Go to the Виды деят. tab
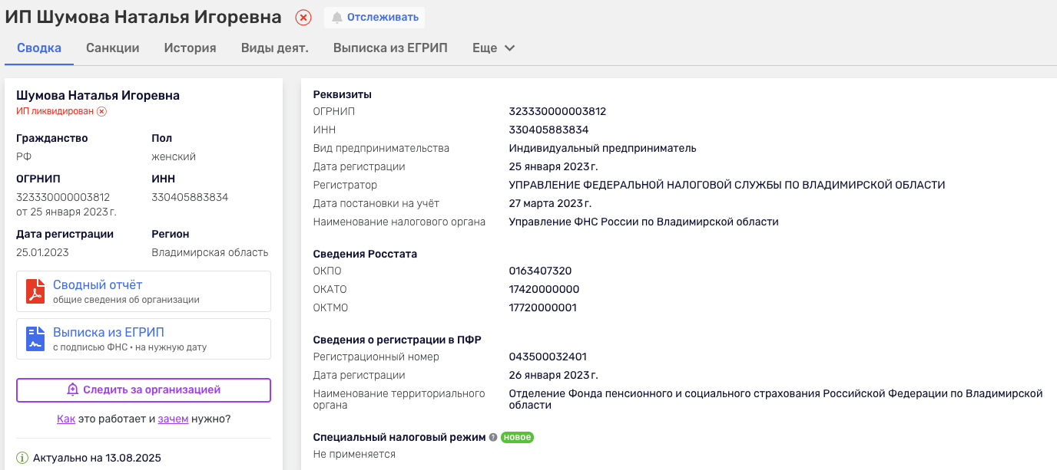 coord(274,48)
